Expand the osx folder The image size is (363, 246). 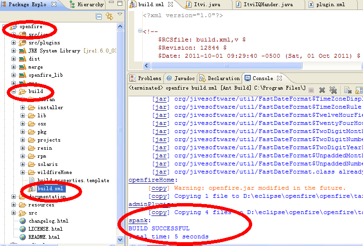22,124
